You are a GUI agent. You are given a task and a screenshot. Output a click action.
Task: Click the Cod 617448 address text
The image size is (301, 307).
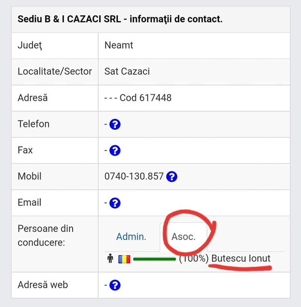pyautogui.click(x=145, y=98)
